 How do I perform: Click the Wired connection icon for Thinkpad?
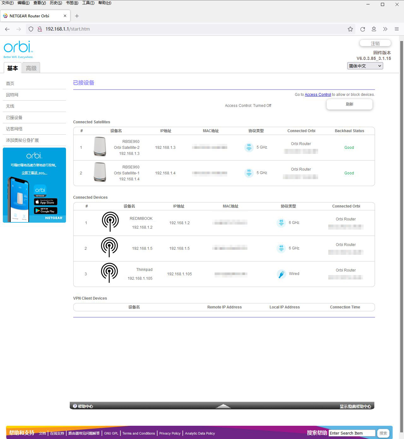(x=281, y=274)
